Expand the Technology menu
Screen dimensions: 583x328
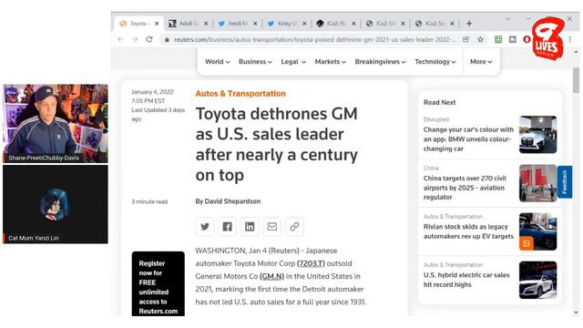(435, 62)
